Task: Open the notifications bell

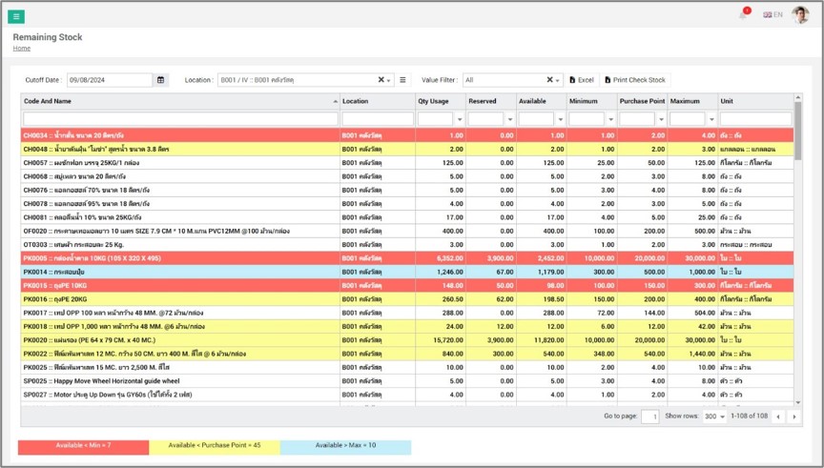Action: click(x=743, y=14)
